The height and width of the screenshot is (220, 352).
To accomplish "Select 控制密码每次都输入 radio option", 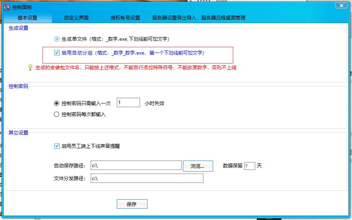I will (x=57, y=114).
